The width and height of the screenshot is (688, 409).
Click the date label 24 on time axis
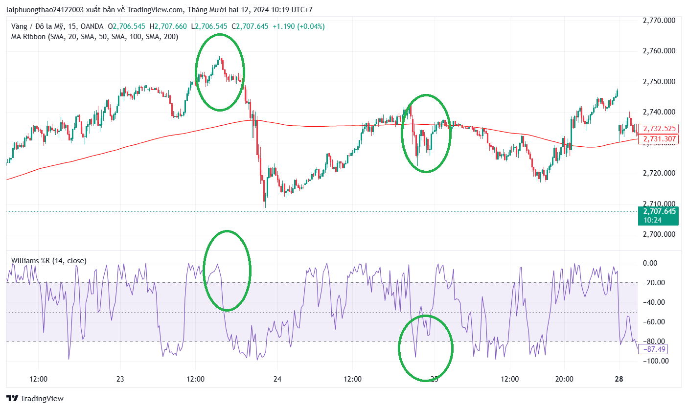coord(277,379)
